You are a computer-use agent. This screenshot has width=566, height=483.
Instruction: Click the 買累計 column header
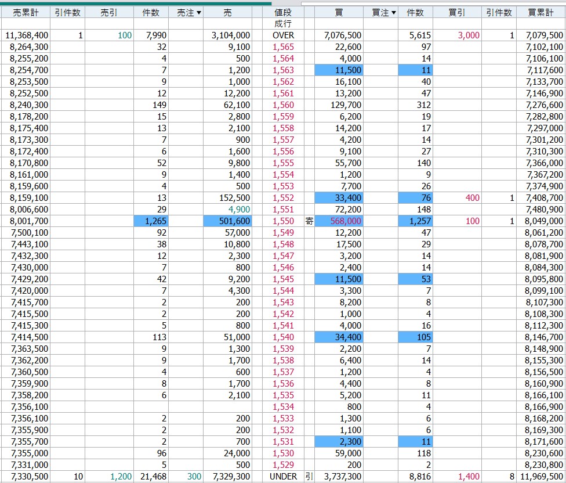(x=540, y=13)
